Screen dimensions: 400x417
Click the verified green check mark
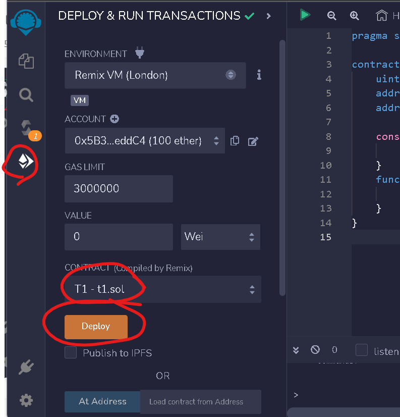click(x=249, y=16)
